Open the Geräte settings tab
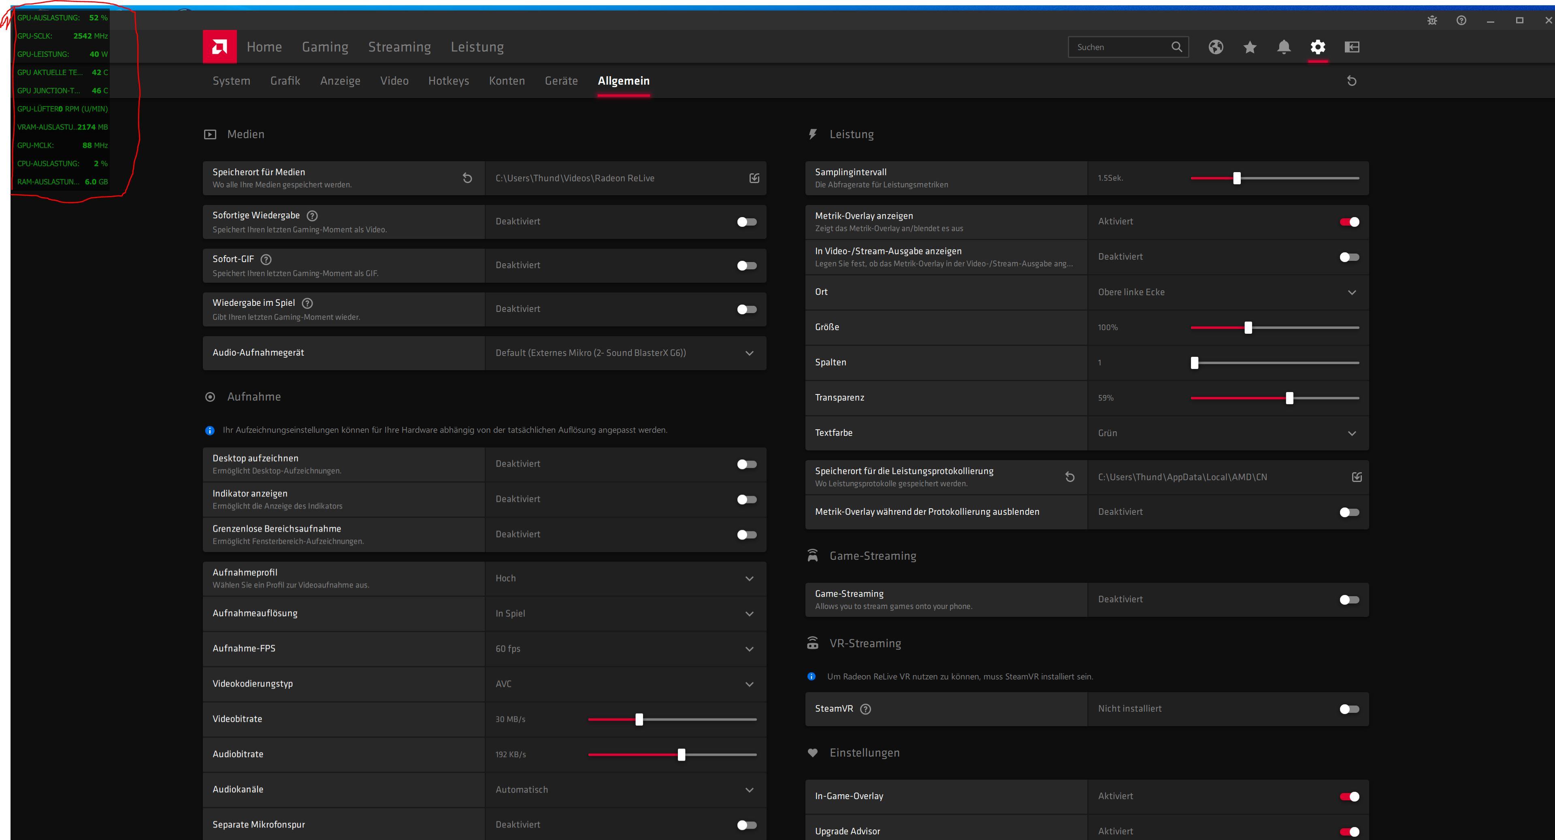The width and height of the screenshot is (1555, 840). [561, 81]
